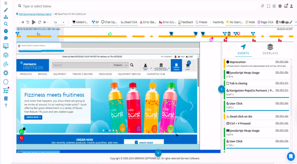This screenshot has width=297, height=164.
Task: Toggle the Dead Click event filter
Action: (x=129, y=22)
